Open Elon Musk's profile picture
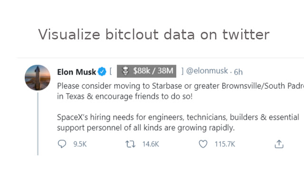The width and height of the screenshot is (304, 190). click(x=38, y=77)
